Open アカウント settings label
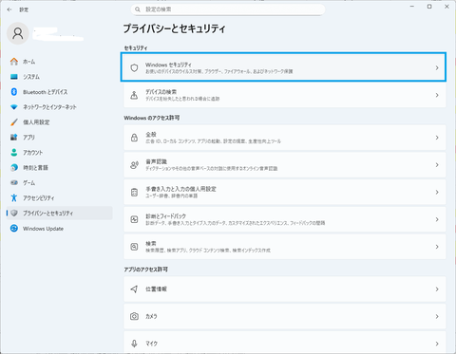 (x=32, y=153)
